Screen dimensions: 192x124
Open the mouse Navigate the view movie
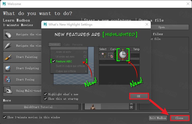click(x=22, y=34)
